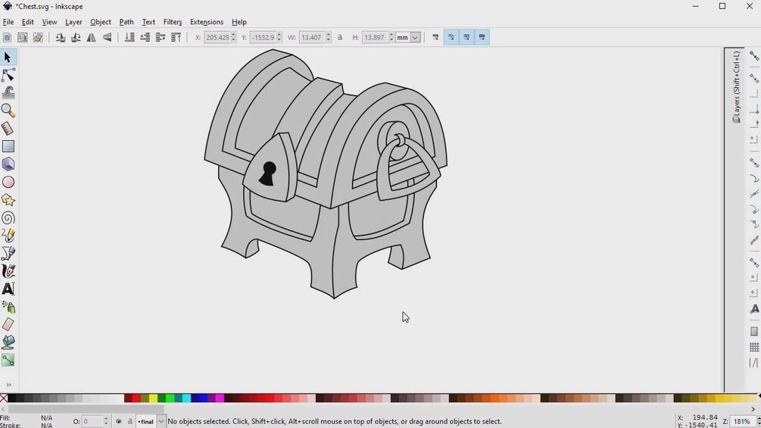This screenshot has height=428, width=761.
Task: Select the Tweak tool
Action: pos(8,92)
